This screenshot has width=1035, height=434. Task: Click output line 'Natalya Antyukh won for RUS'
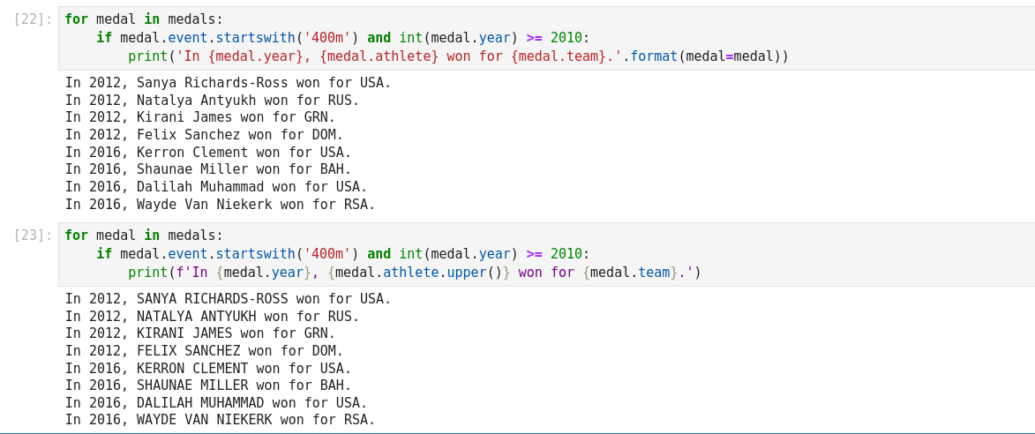click(212, 101)
